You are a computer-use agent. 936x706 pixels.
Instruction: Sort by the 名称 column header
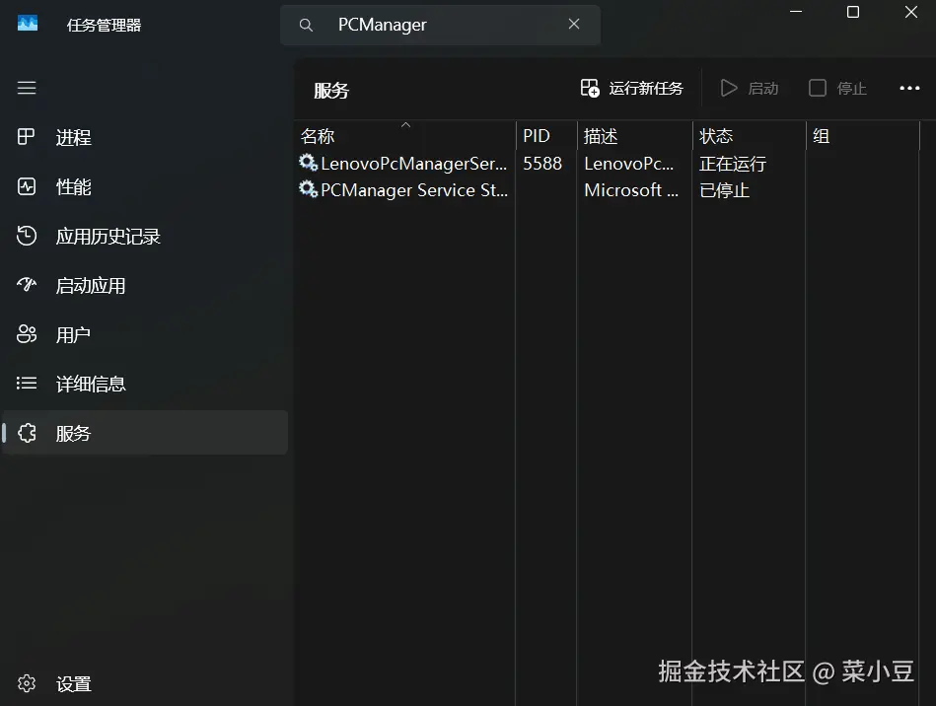click(x=406, y=136)
